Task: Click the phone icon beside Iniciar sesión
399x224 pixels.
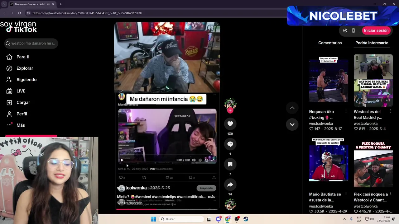Action: 353,30
